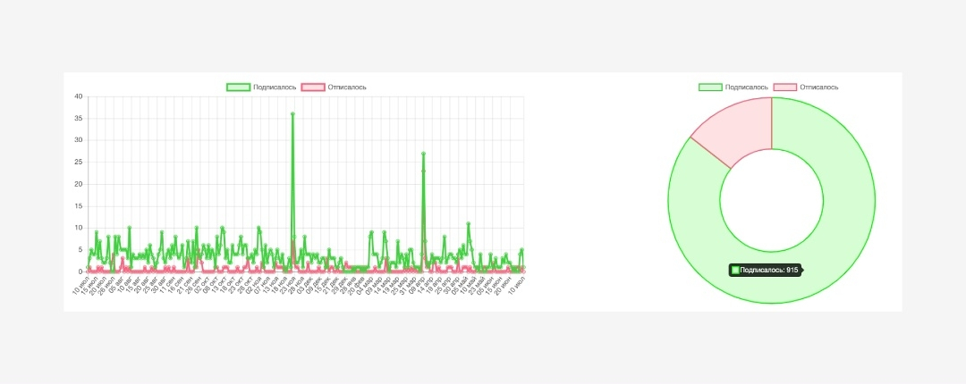This screenshot has height=384, width=966.
Task: Click the Подписалось: 915 tooltip
Action: click(x=767, y=271)
